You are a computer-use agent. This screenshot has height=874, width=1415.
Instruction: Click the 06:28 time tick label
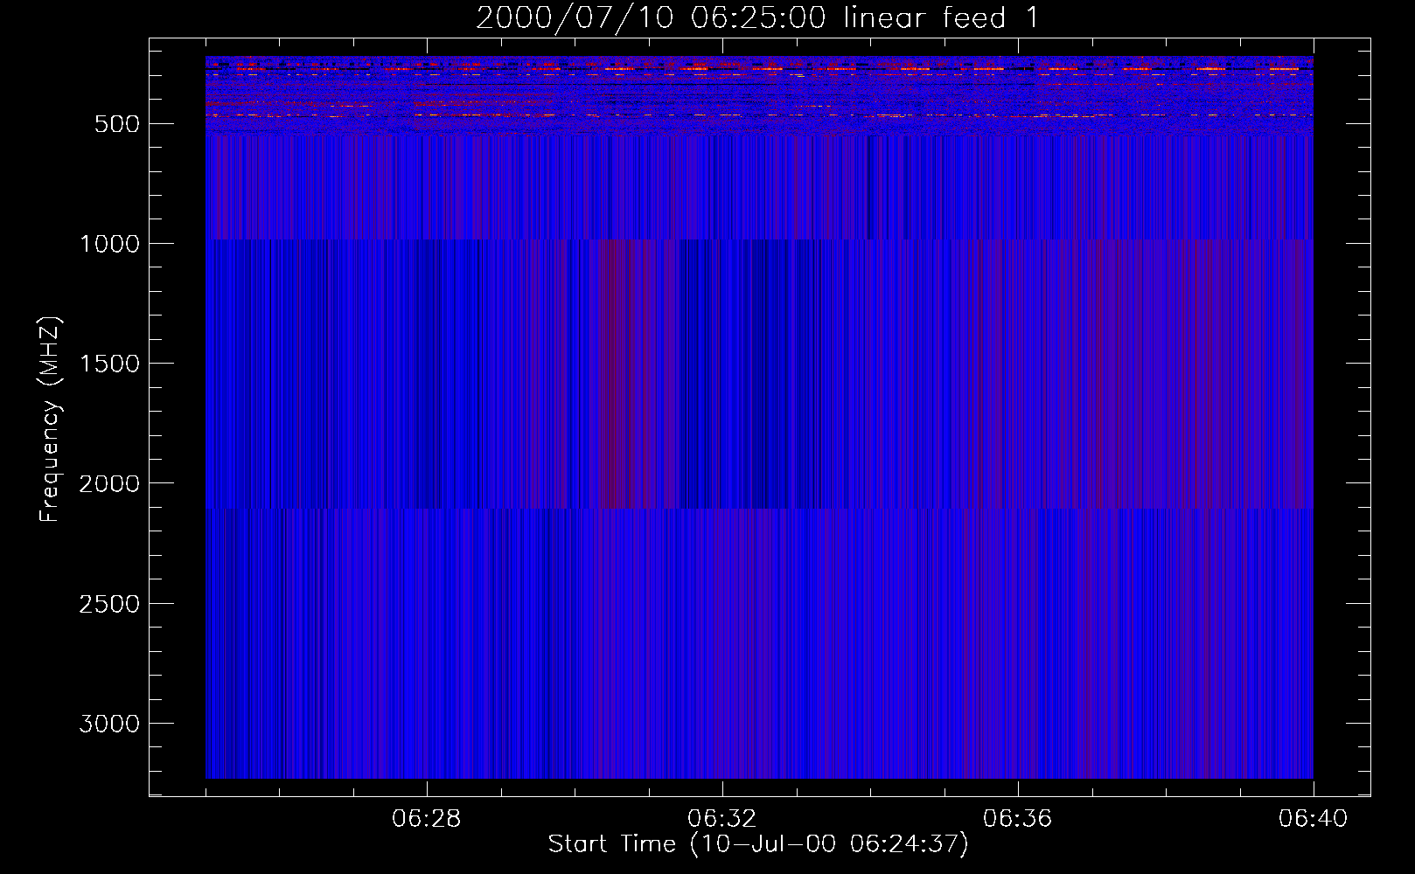[427, 819]
